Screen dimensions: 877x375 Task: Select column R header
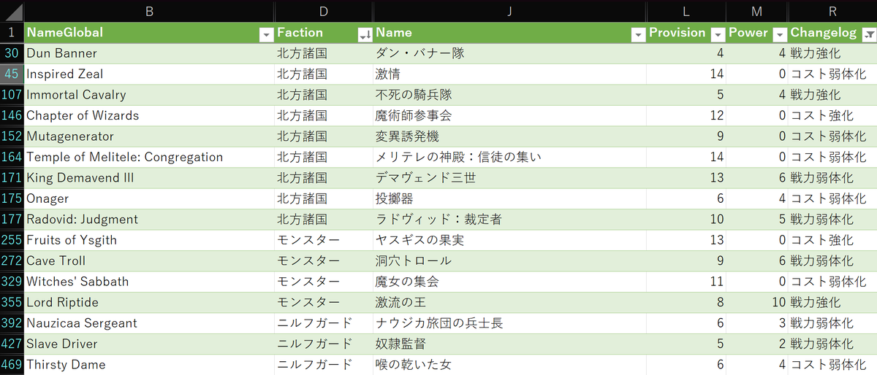832,11
